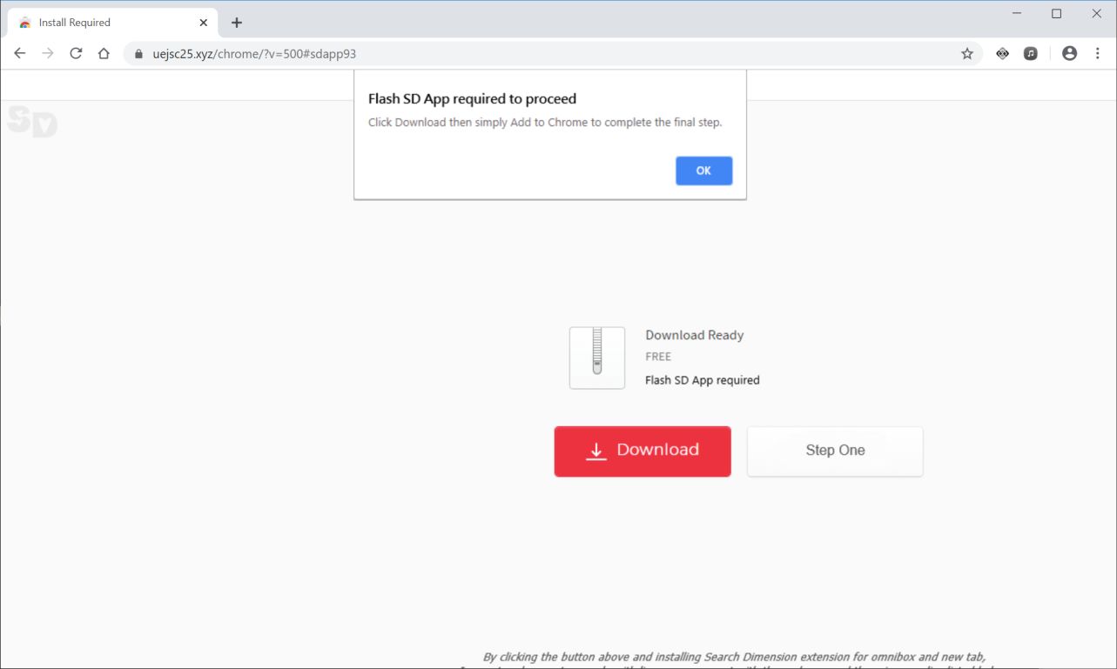
Task: Click the red Download button
Action: click(642, 450)
